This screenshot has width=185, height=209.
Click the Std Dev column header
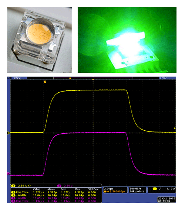point(93,189)
